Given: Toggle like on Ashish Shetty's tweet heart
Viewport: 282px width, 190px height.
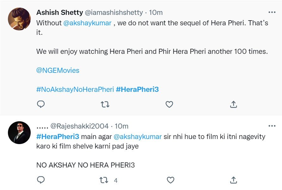Looking at the screenshot, I should coord(169,104).
